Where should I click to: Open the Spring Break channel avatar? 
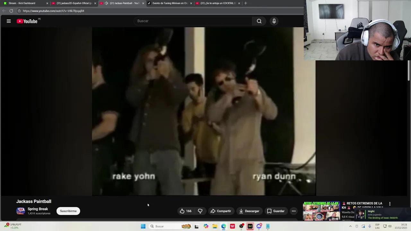[21, 211]
